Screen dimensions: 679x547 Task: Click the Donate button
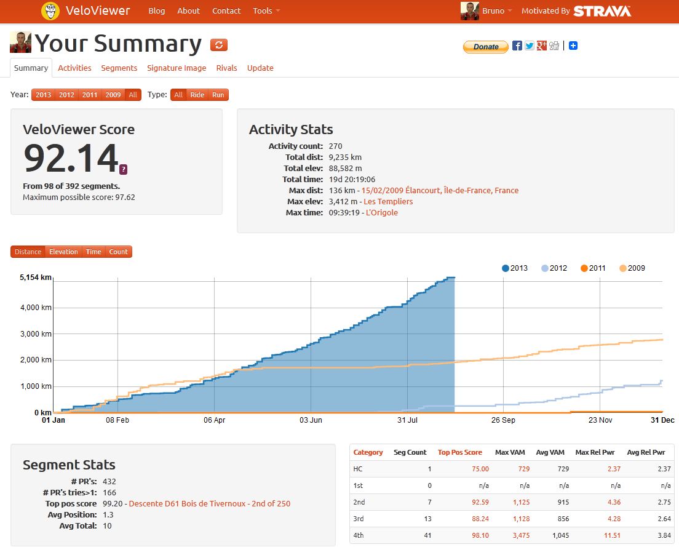point(485,47)
